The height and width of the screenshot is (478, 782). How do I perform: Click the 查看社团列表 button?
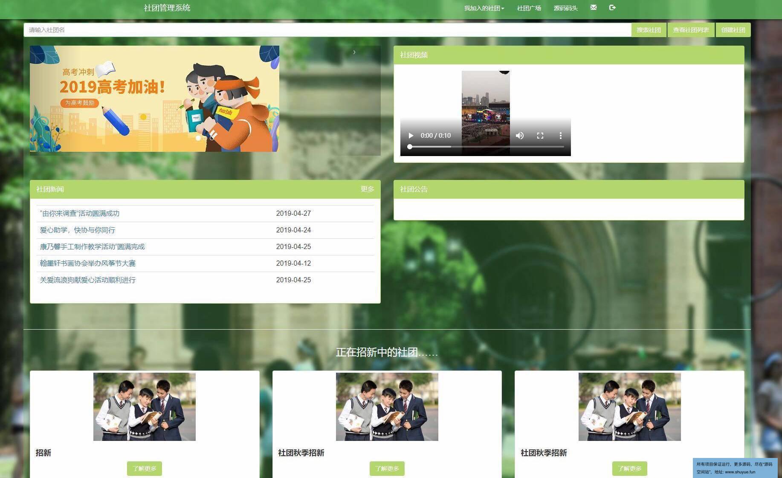[690, 30]
